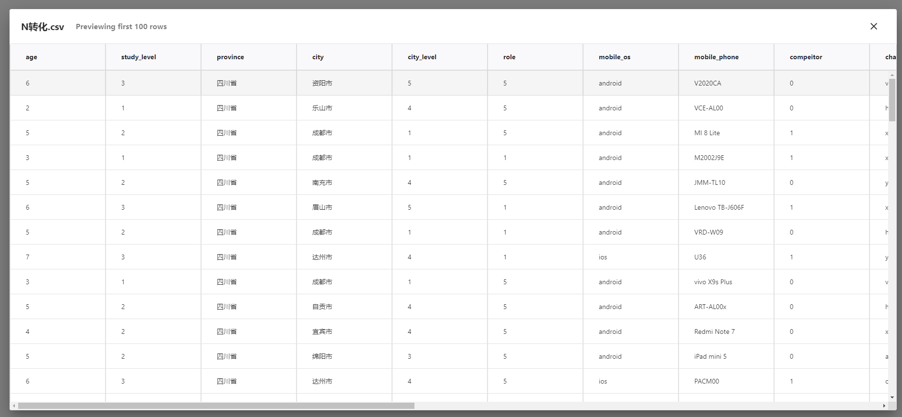Click the horizontal scrollbar right arrow
Image resolution: width=902 pixels, height=417 pixels.
884,406
